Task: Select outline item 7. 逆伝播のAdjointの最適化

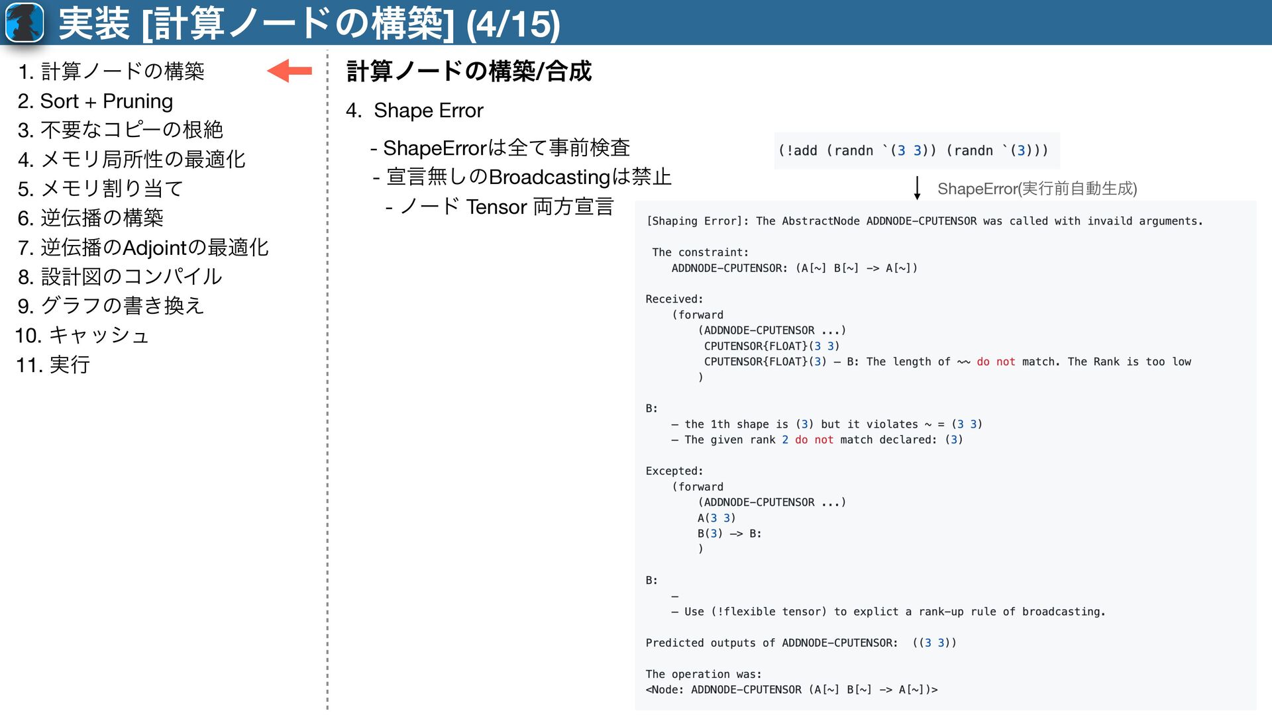Action: coord(143,248)
